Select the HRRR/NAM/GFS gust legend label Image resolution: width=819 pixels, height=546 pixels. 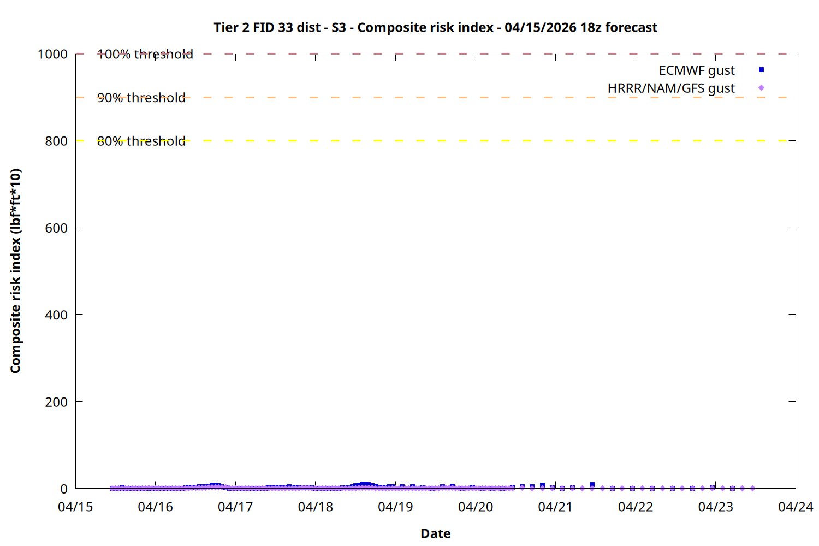(671, 88)
